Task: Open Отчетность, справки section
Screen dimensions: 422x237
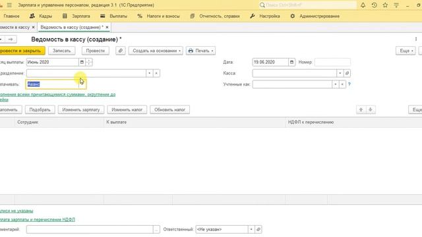Action: point(215,16)
